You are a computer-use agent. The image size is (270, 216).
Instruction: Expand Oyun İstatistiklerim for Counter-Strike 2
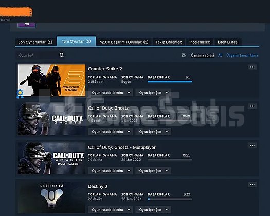[x=111, y=93]
